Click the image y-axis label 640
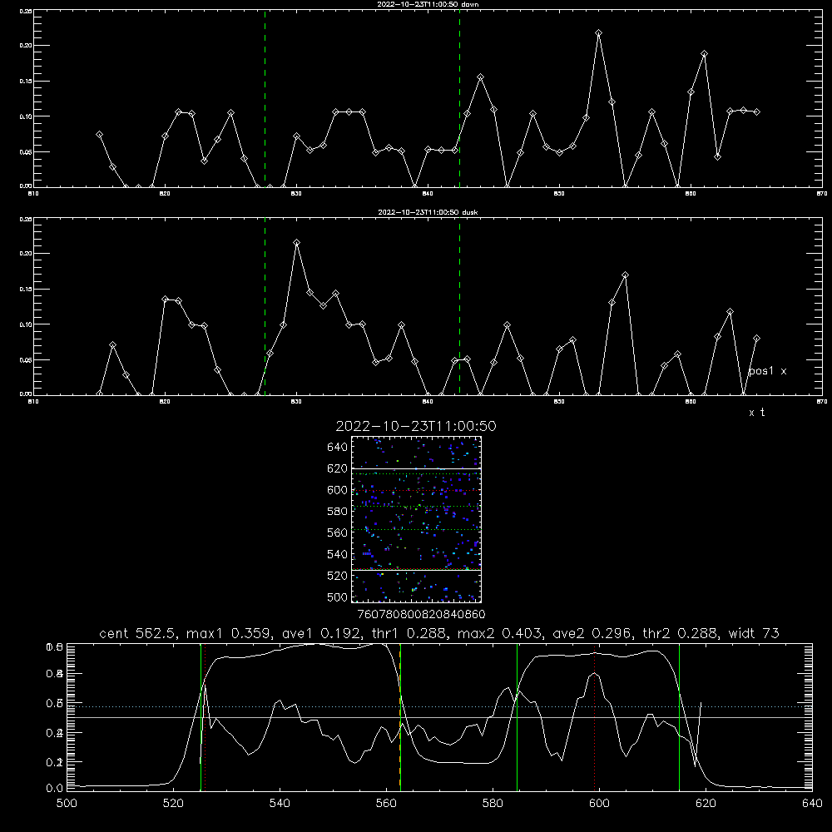The width and height of the screenshot is (832, 832). tap(337, 448)
